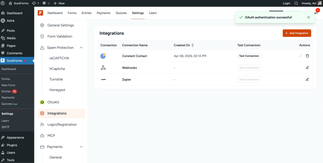Viewport: 323px width, 163px height.
Task: Click the 'Apr 08, 2026, 02:14 PM' date cell
Action: (190, 56)
